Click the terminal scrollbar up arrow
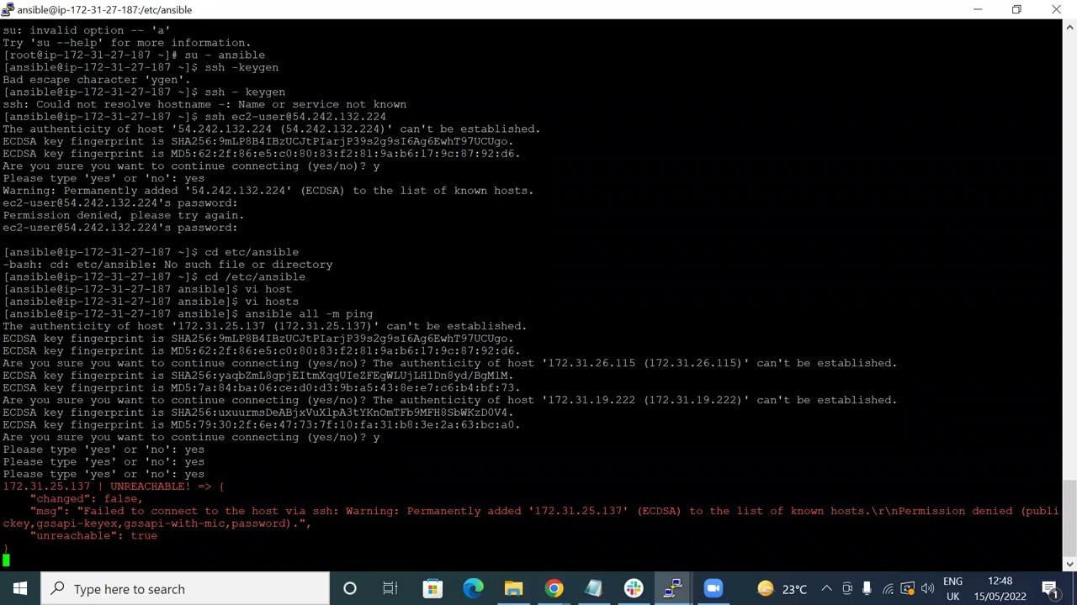This screenshot has width=1077, height=605. pos(1069,28)
